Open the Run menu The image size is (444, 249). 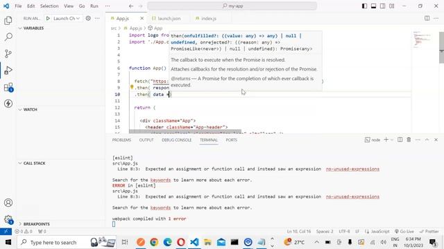94,6
